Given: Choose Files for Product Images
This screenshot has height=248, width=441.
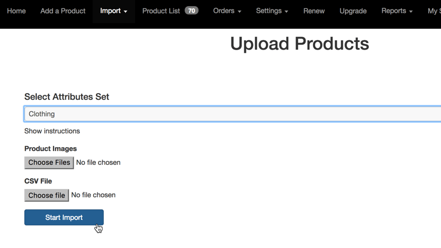Looking at the screenshot, I should [x=49, y=163].
